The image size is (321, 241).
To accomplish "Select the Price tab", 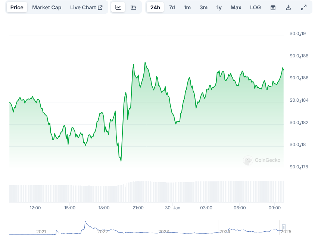I will pos(17,7).
